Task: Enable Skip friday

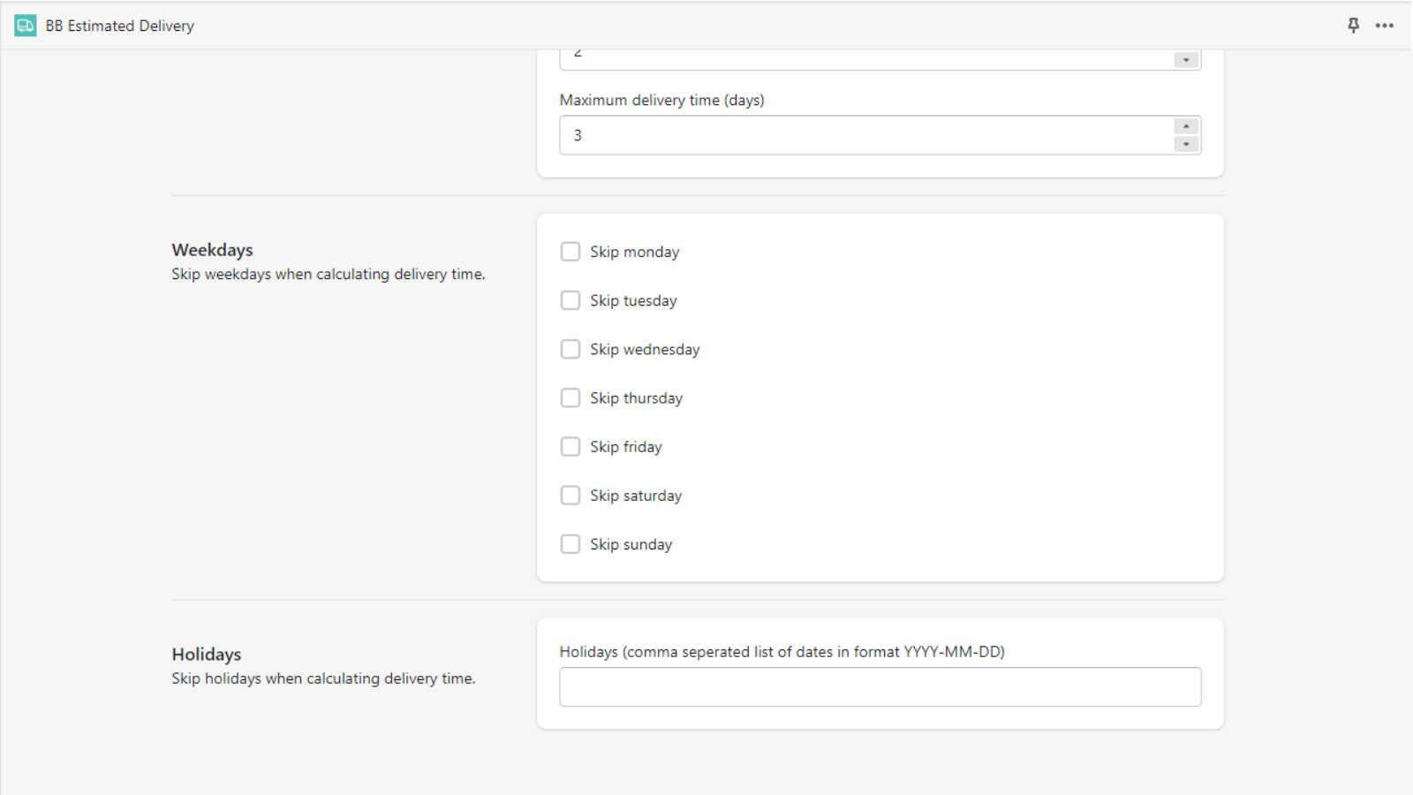Action: click(570, 446)
